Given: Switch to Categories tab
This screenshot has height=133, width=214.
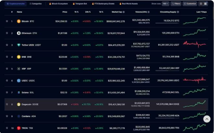Looking at the screenshot, I should coord(35,4).
